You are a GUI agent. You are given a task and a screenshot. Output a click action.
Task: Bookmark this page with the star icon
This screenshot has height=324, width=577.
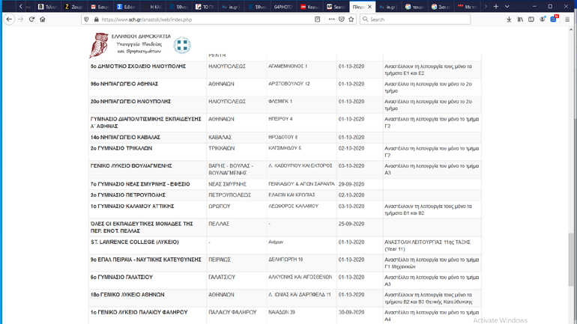(351, 19)
